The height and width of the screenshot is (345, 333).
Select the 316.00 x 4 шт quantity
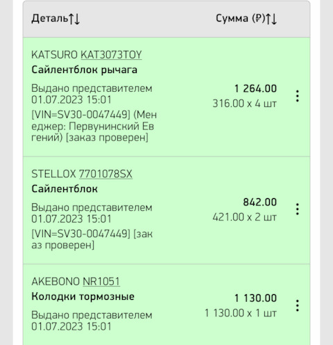click(x=245, y=104)
